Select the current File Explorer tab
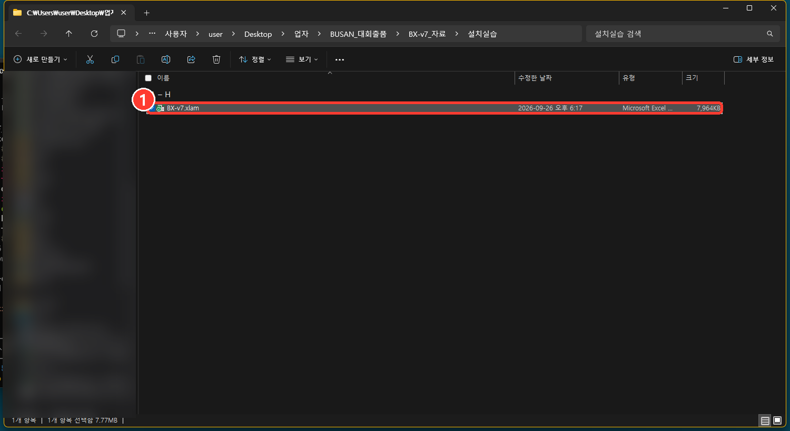Image resolution: width=790 pixels, height=431 pixels. coord(70,13)
